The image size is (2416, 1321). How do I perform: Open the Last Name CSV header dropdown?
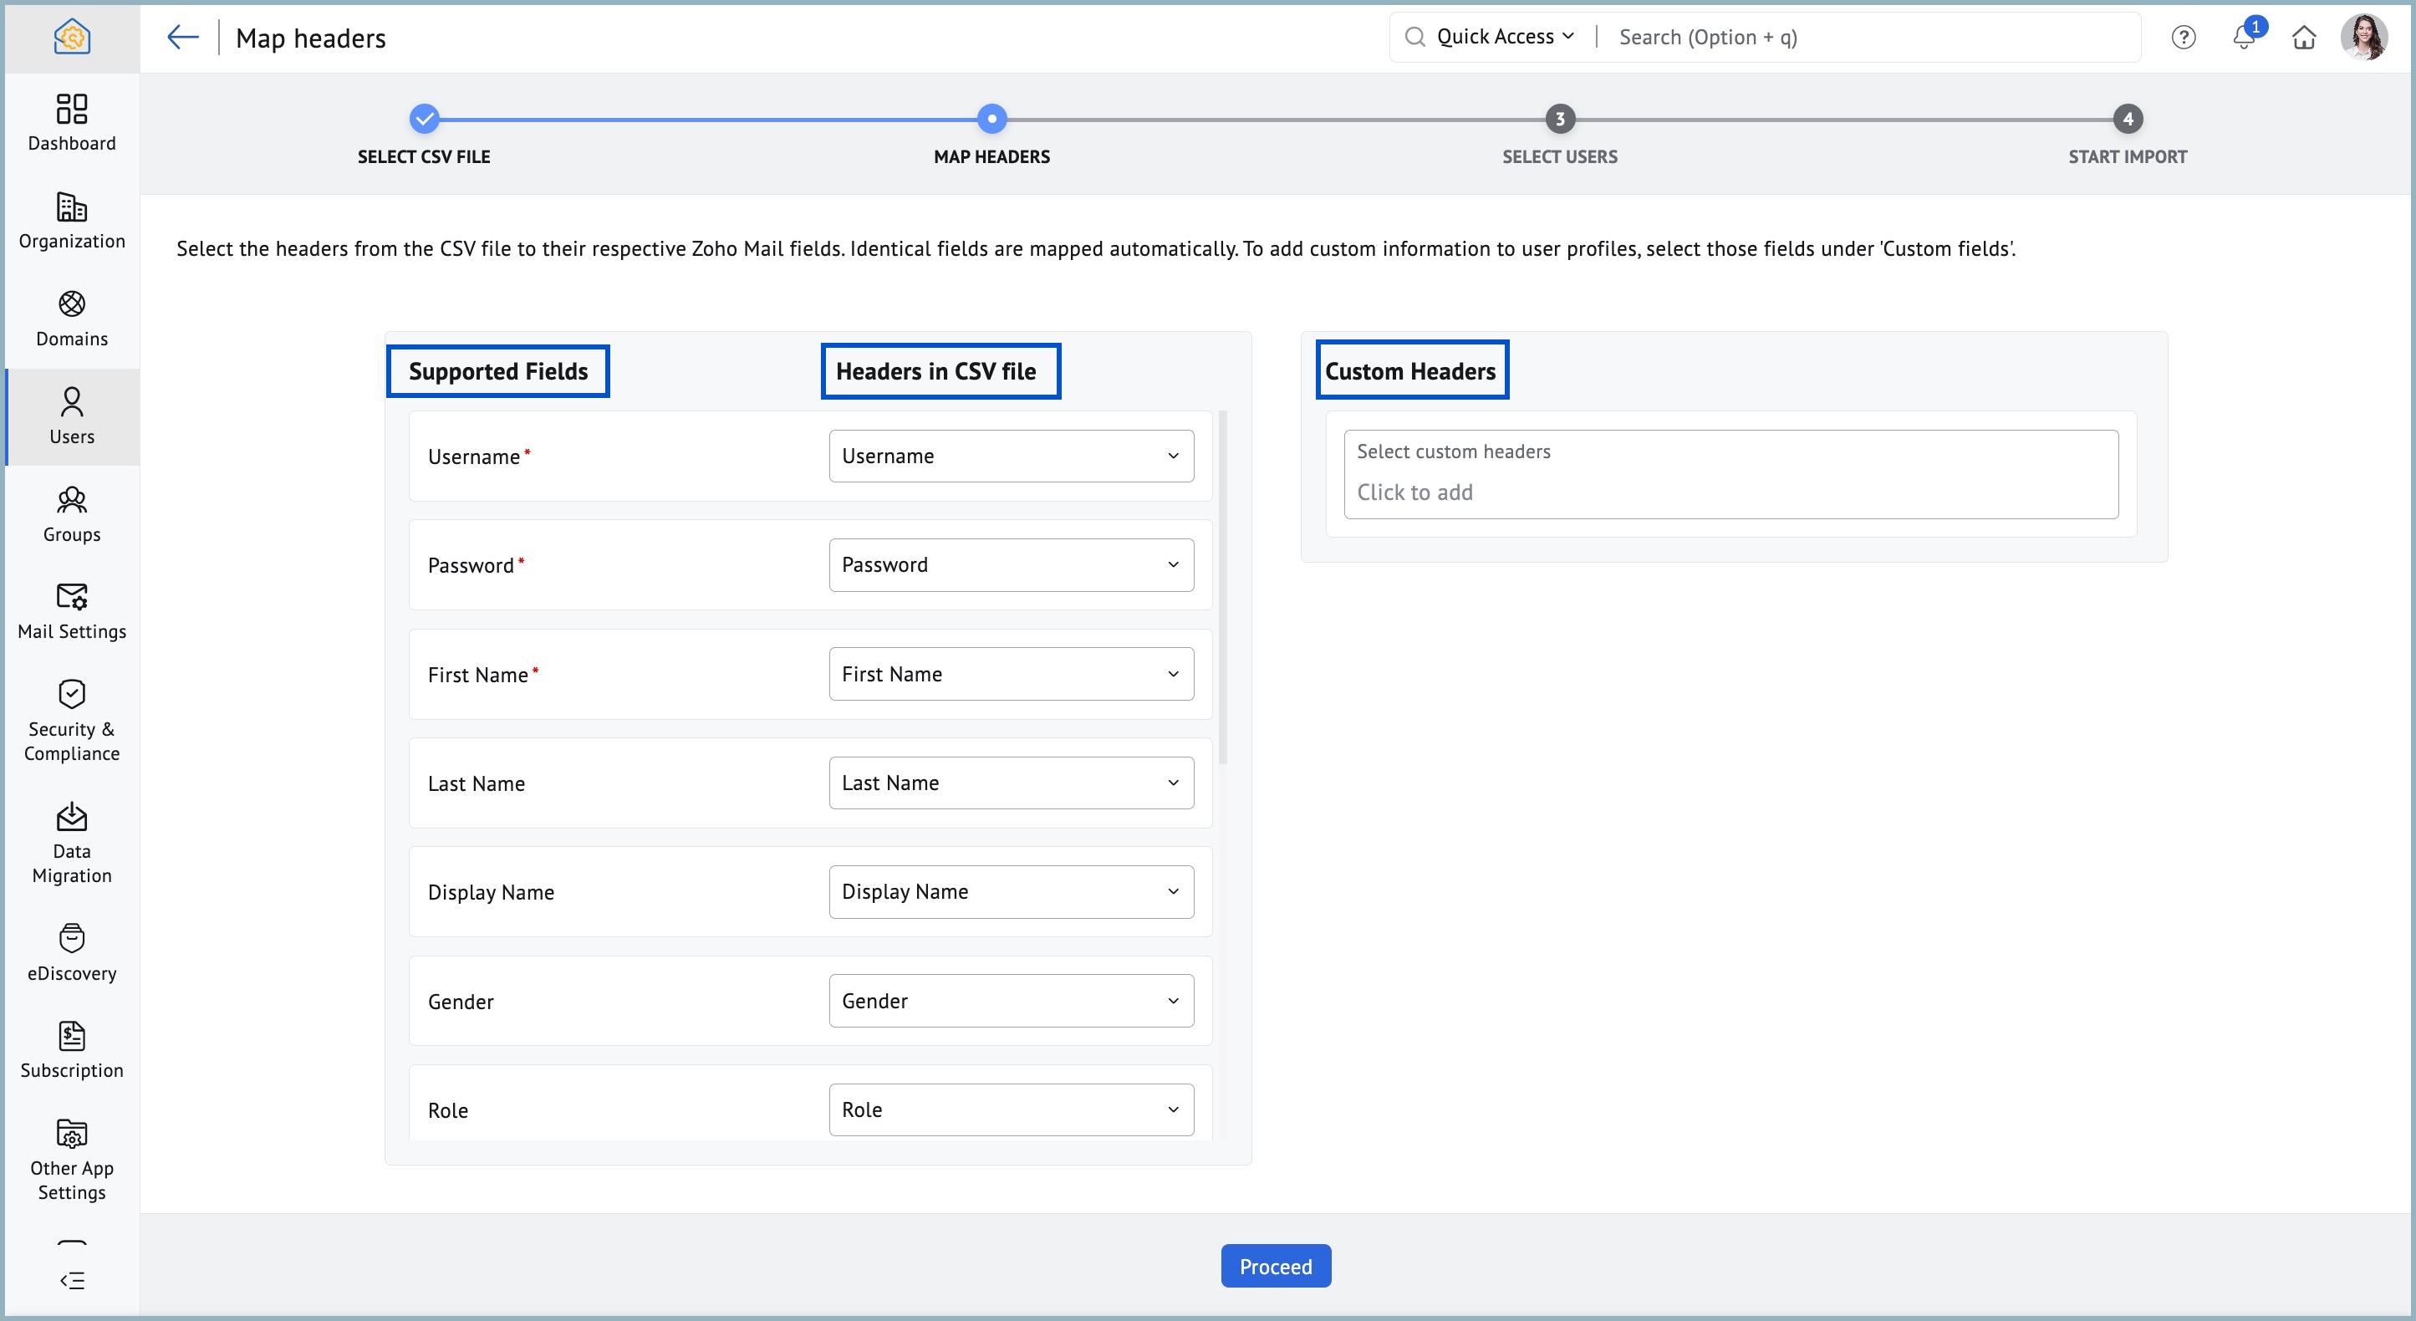tap(1011, 783)
